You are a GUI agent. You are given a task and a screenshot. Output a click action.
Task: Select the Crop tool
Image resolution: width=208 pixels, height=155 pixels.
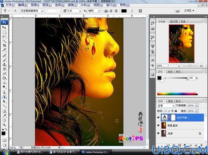5,46
